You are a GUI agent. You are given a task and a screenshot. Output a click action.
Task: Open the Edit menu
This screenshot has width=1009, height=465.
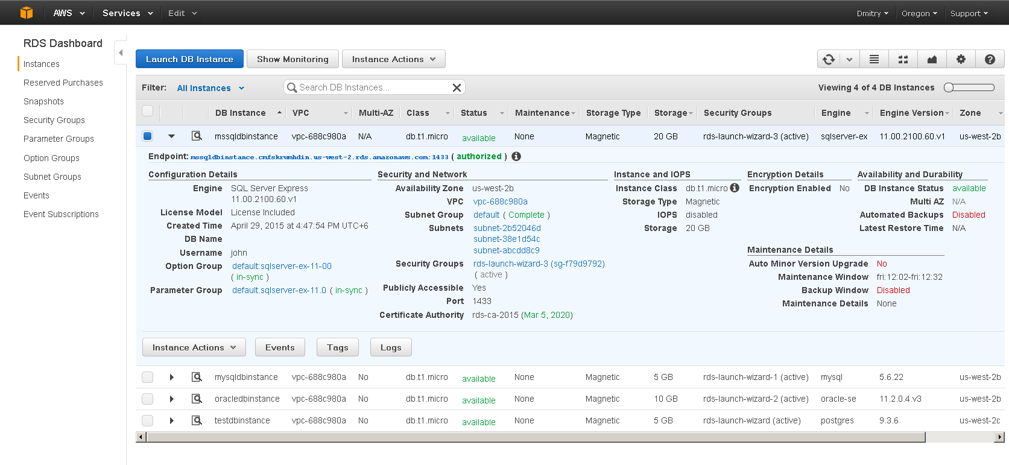[183, 13]
